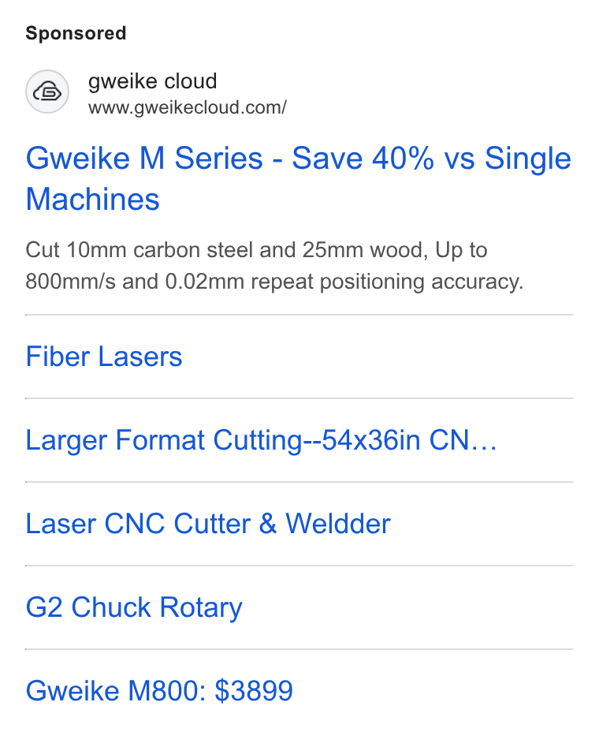Click the gweike cloud logo icon

point(47,91)
